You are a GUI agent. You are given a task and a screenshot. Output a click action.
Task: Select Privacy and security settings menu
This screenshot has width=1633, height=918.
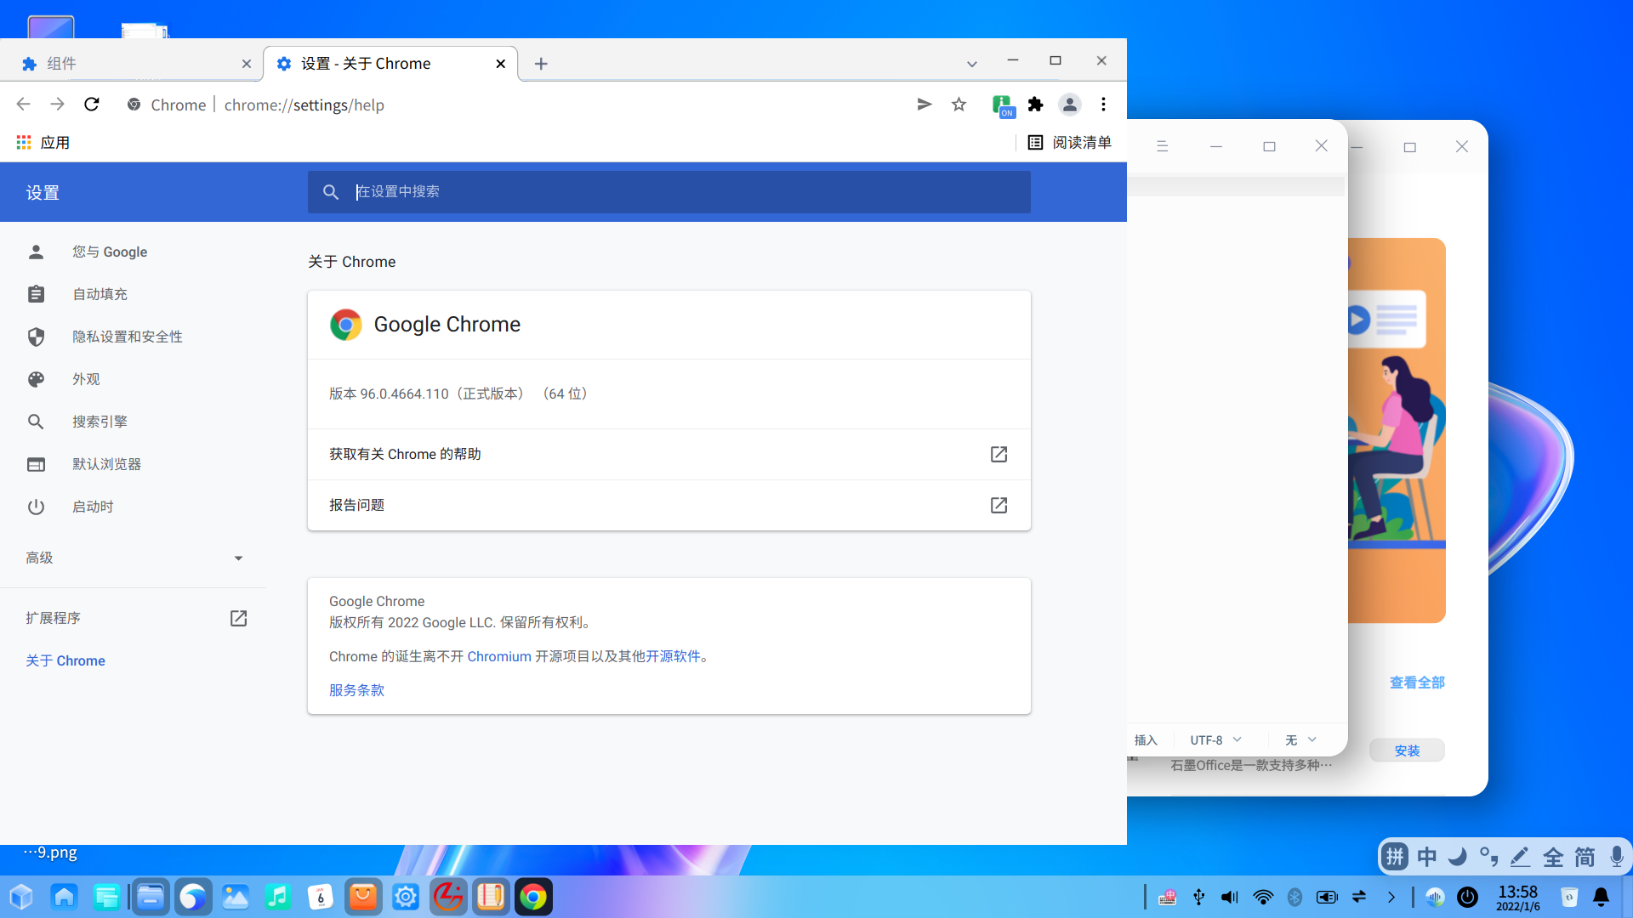coord(128,337)
